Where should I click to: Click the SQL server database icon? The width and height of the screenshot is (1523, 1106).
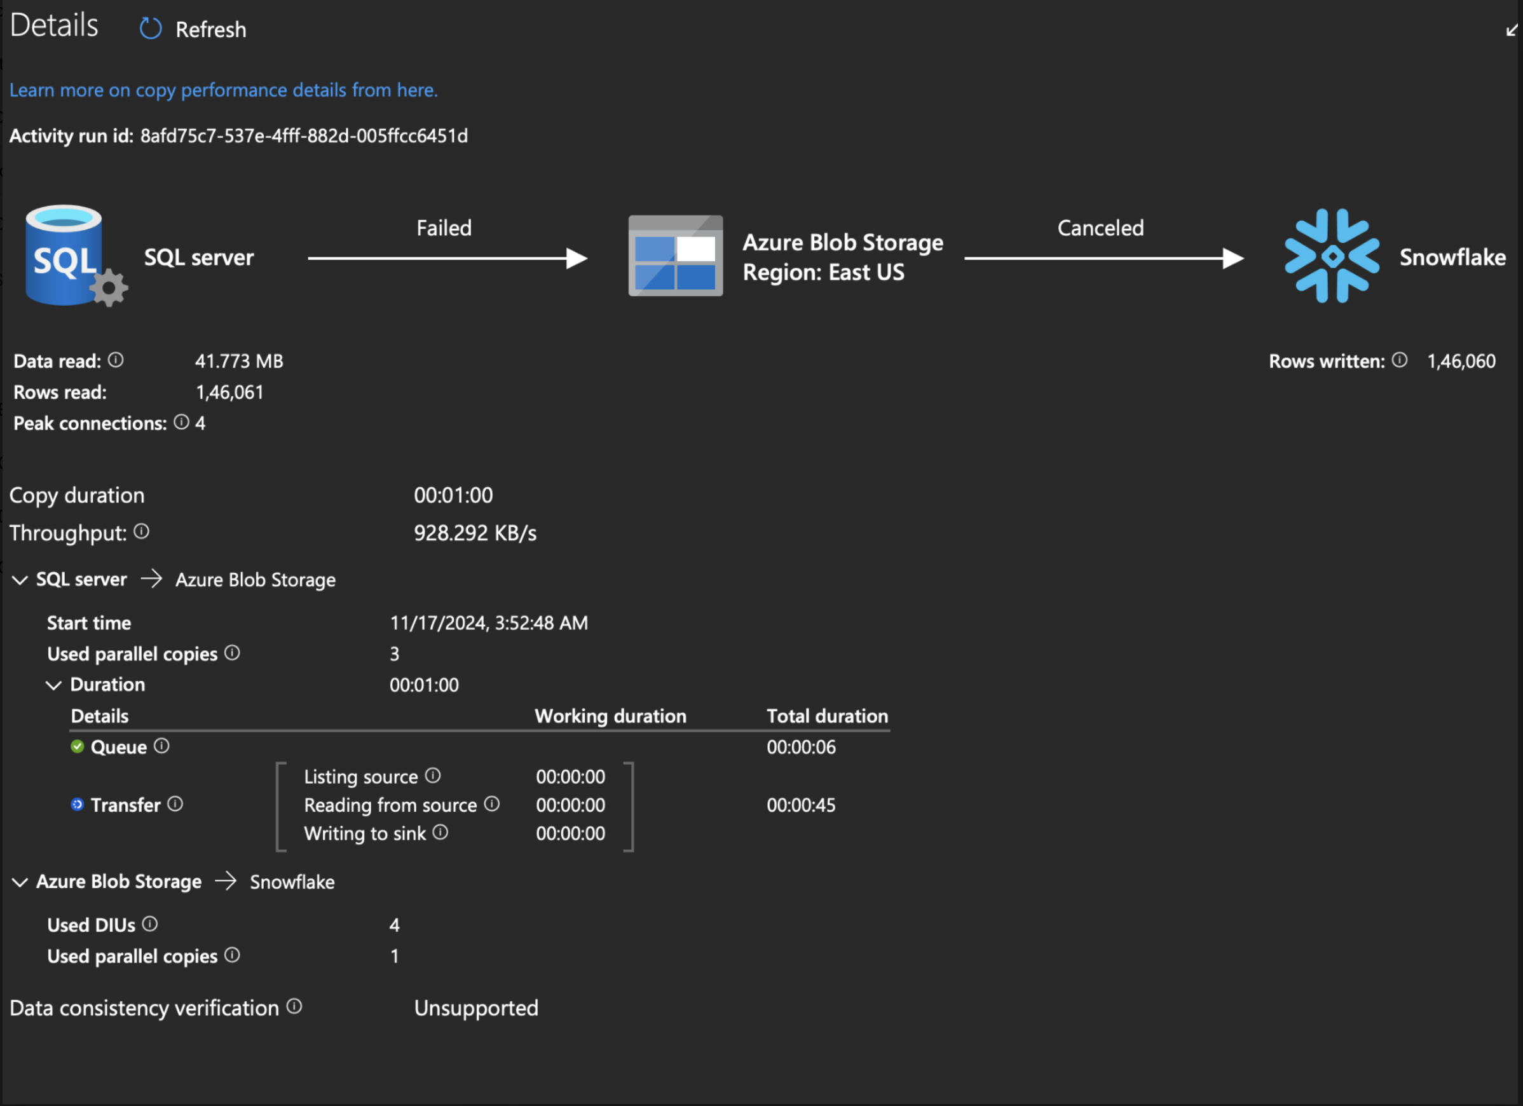tap(75, 256)
